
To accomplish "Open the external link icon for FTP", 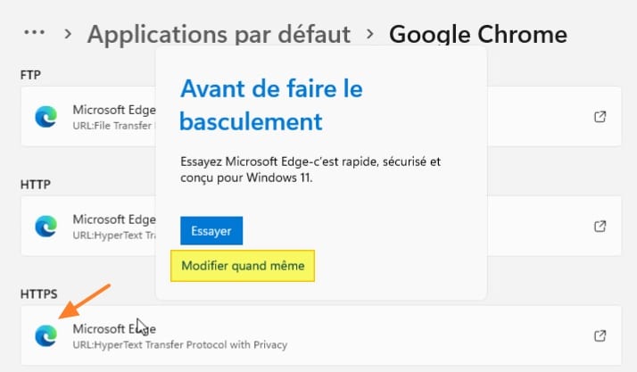I will (x=600, y=117).
